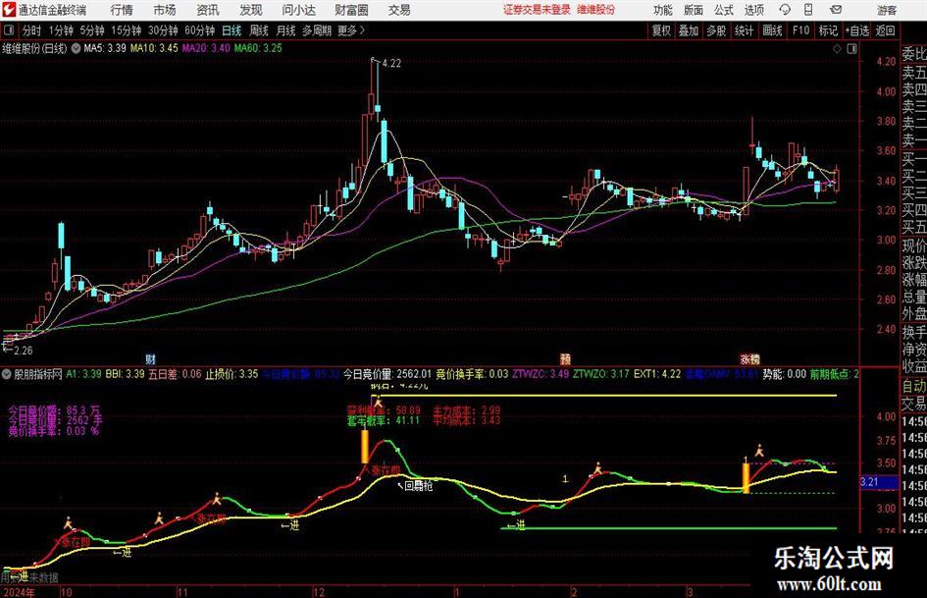Click the diamond icon above the price axis

coord(837,49)
